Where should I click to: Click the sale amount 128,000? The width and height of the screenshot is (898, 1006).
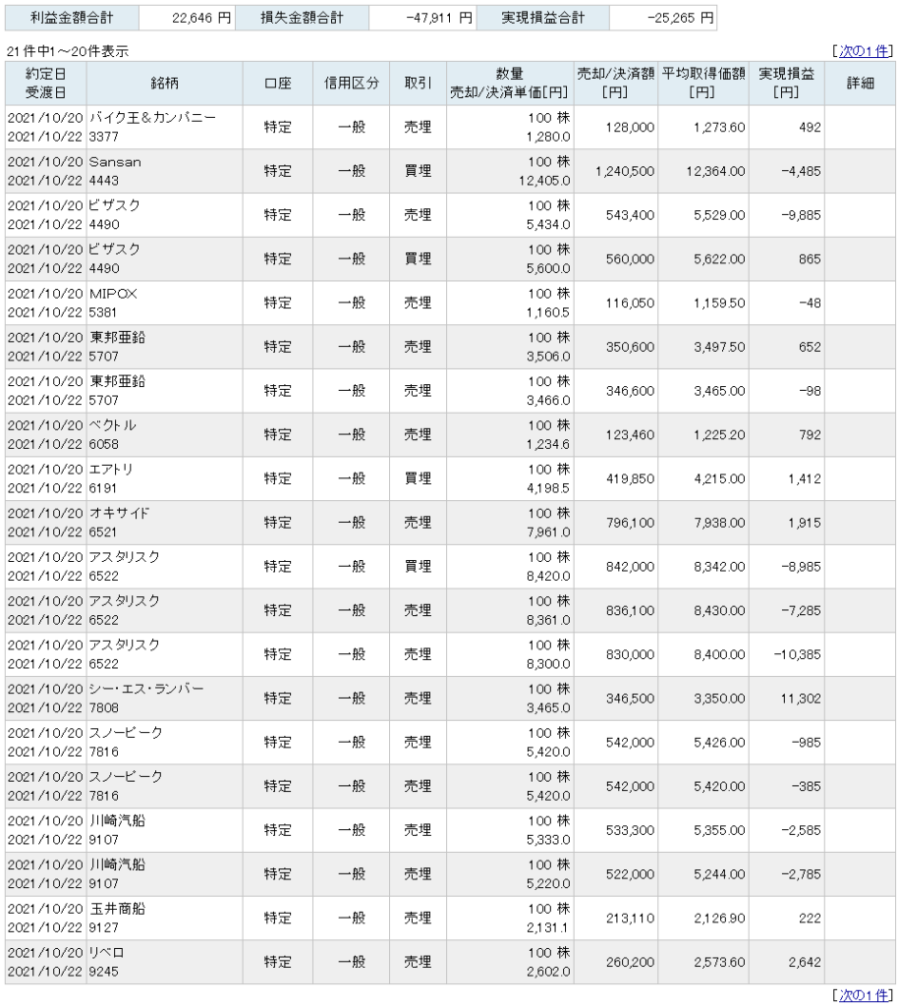(631, 127)
